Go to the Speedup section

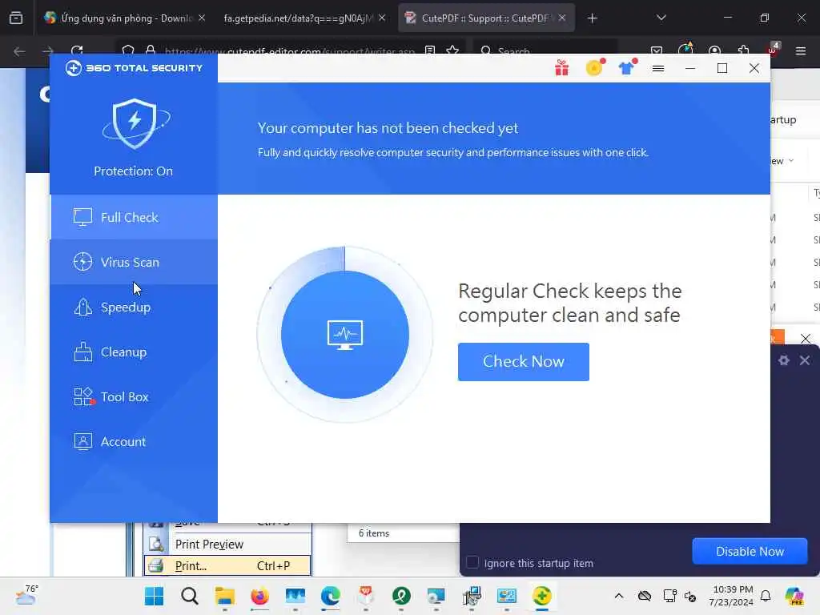click(x=134, y=307)
